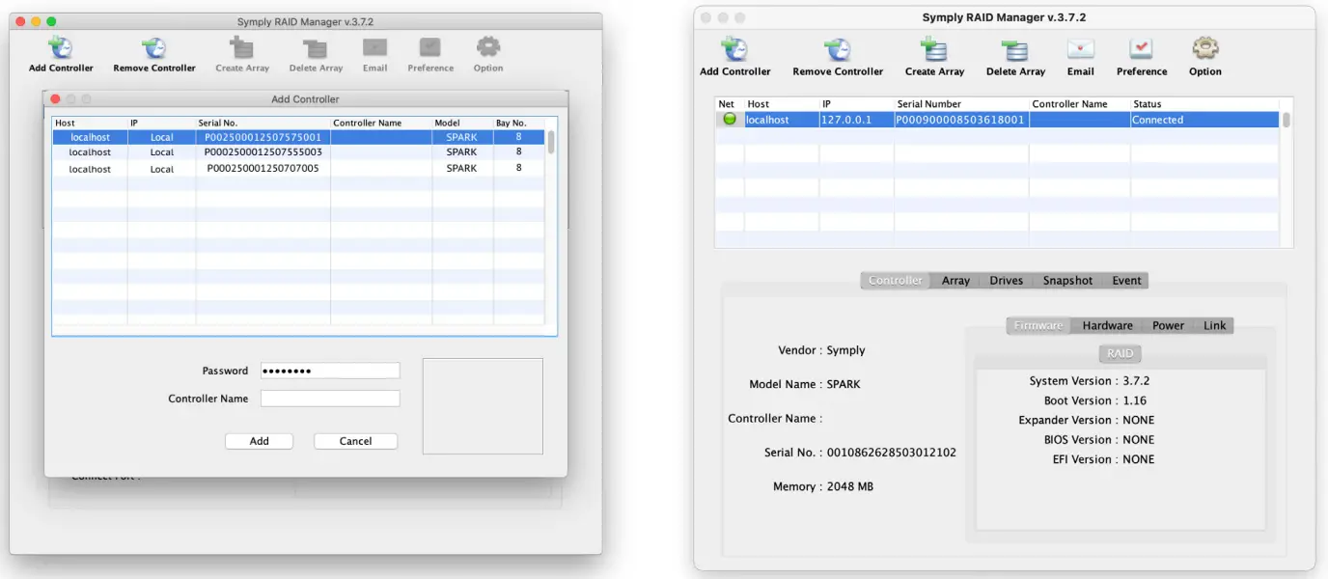Click the RAID button under Firmware
1328x579 pixels.
(1120, 354)
